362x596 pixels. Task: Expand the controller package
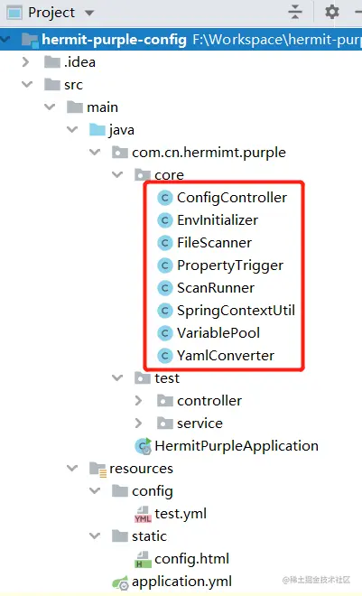click(138, 401)
